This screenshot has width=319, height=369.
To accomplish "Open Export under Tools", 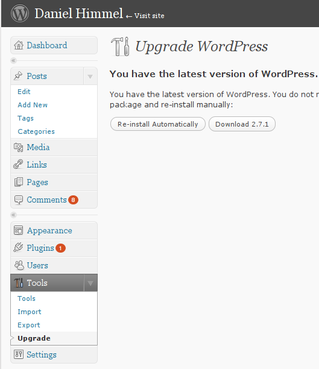I will 29,325.
